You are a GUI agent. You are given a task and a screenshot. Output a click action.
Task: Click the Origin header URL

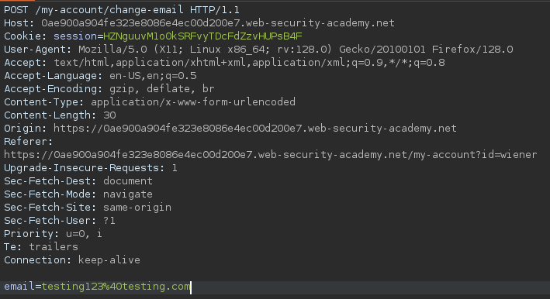click(x=255, y=129)
